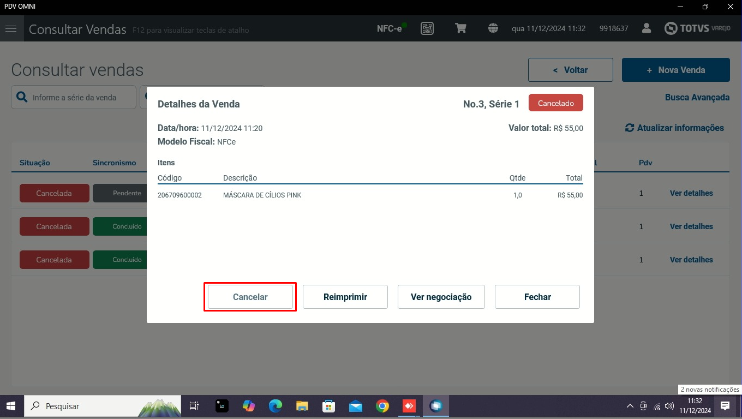Open the Mail app from taskbar
This screenshot has height=419, width=742.
point(356,406)
